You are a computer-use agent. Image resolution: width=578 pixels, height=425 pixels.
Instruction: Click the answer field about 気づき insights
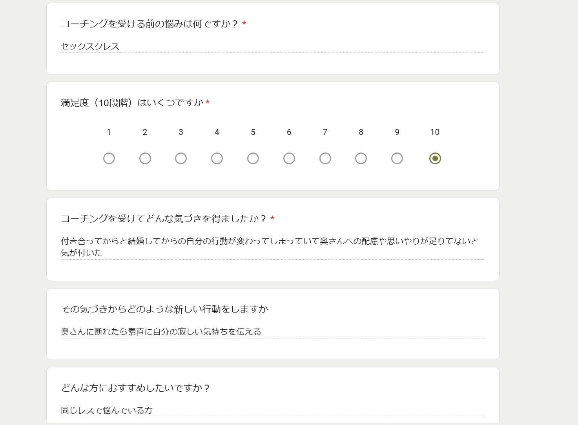(273, 247)
